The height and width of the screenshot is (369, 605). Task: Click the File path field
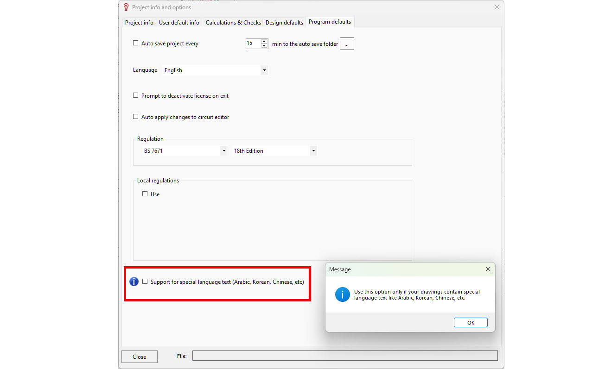344,356
